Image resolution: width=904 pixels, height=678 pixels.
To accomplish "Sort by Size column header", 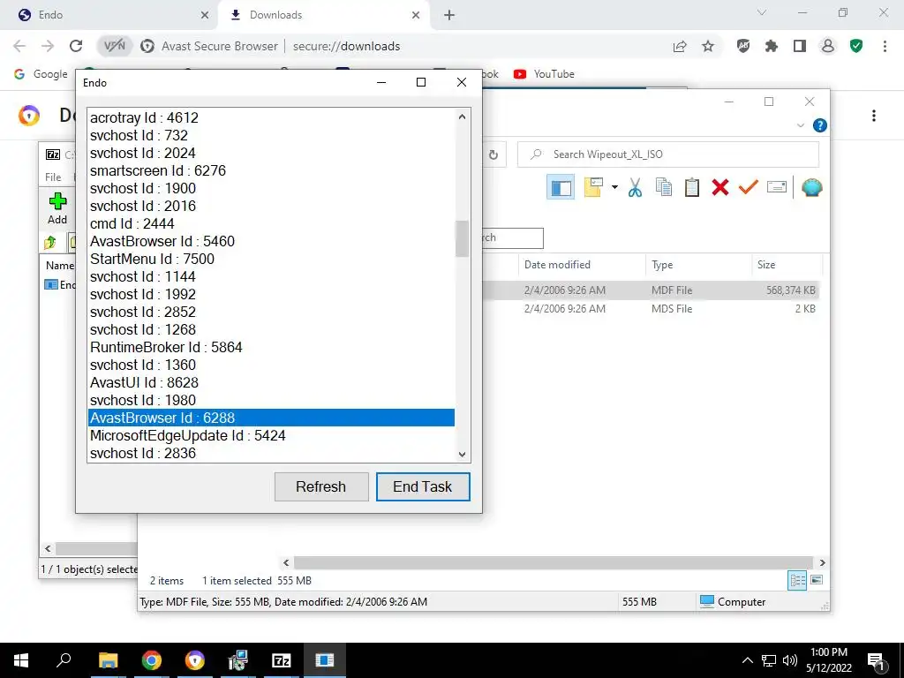I will (x=787, y=265).
